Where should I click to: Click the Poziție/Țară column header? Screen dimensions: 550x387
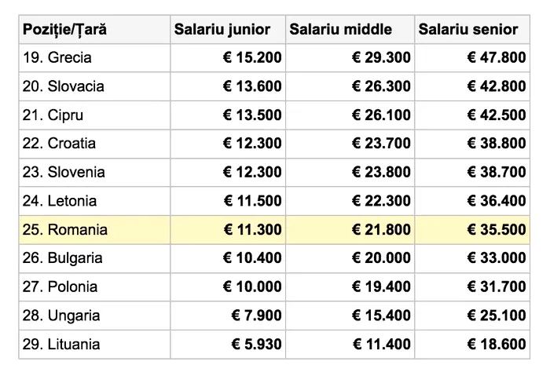pos(65,29)
